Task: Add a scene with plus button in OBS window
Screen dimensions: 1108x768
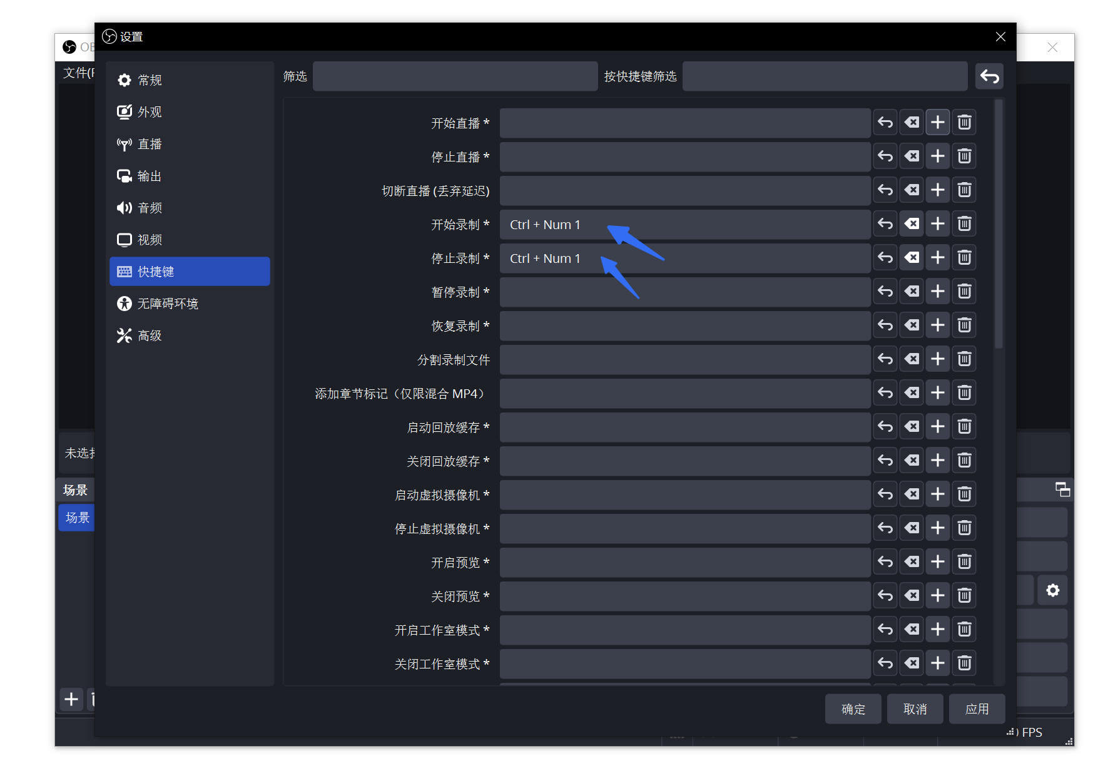Action: click(x=71, y=699)
